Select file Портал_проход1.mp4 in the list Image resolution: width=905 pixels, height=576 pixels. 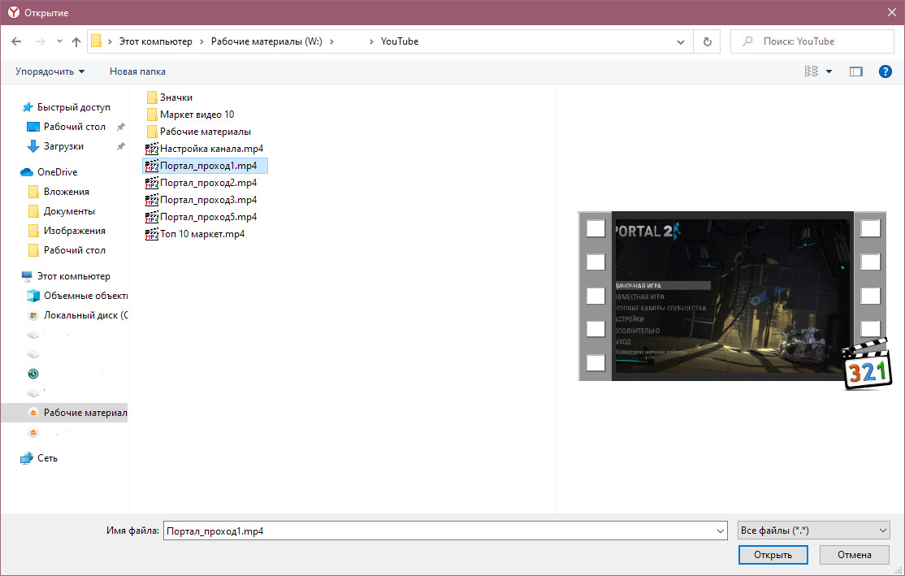(x=205, y=167)
